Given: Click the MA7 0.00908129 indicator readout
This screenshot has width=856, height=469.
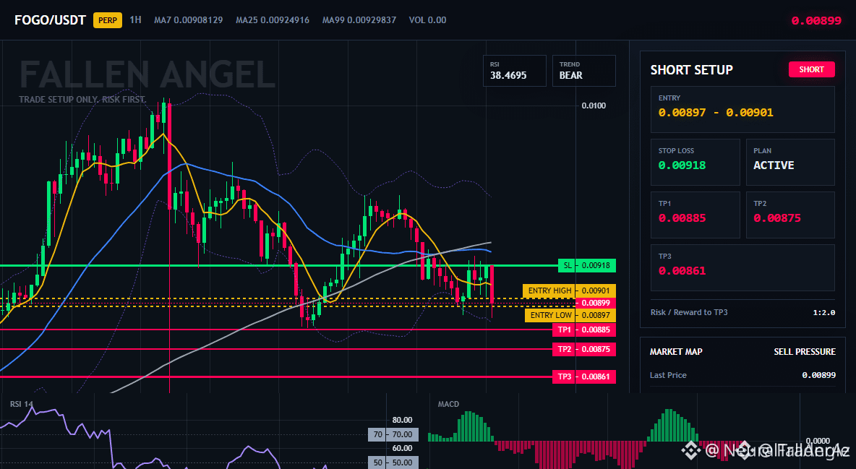Looking at the screenshot, I should [189, 20].
